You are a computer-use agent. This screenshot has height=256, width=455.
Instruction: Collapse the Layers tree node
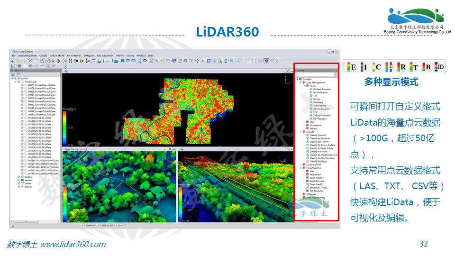click(12, 78)
